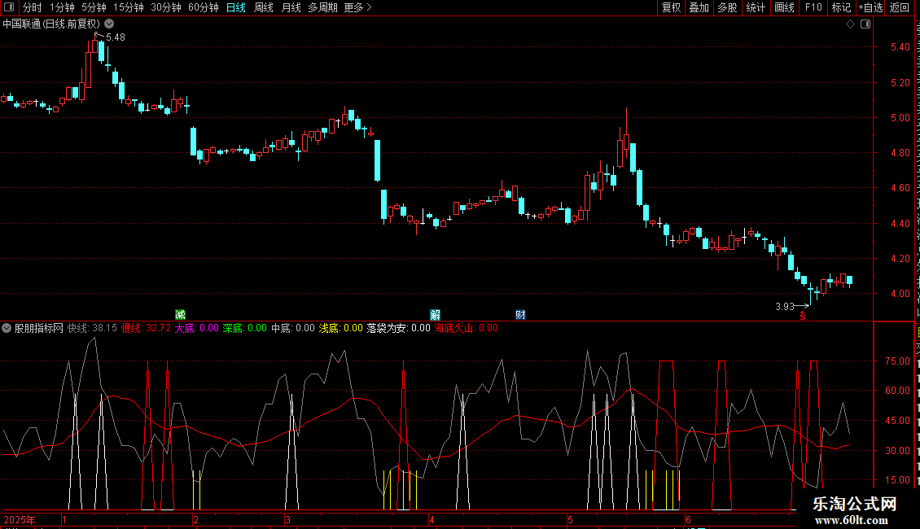Click the 75.00 indicator axis value
920x529 pixels.
click(x=898, y=361)
